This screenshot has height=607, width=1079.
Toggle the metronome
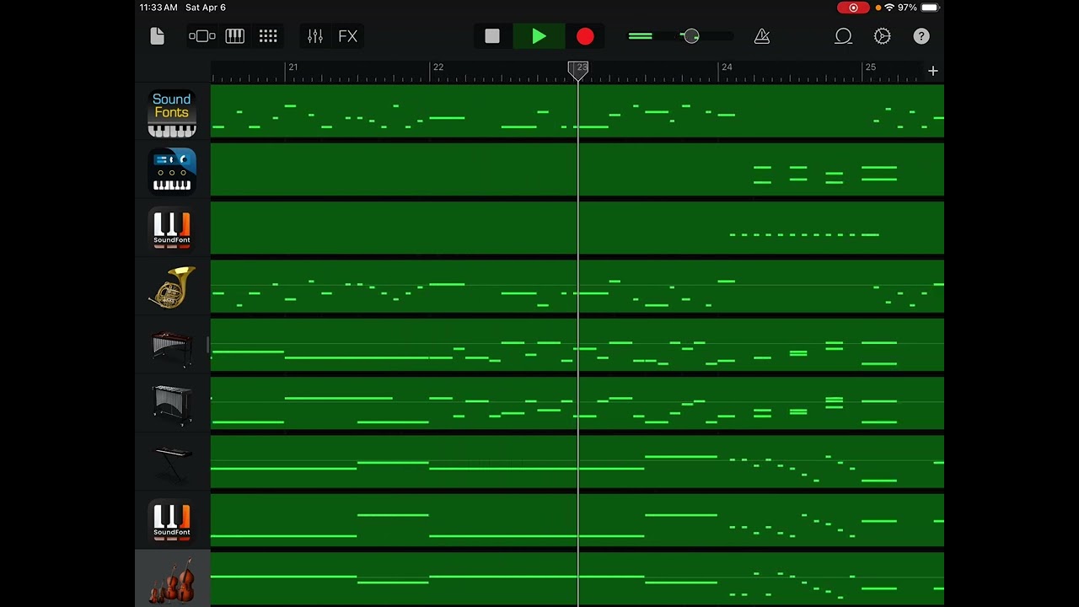click(x=762, y=36)
